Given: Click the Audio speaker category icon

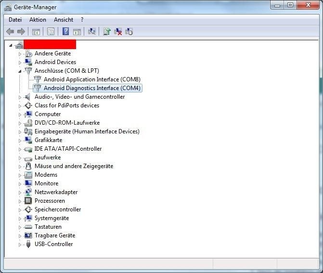Looking at the screenshot, I should point(27,97).
